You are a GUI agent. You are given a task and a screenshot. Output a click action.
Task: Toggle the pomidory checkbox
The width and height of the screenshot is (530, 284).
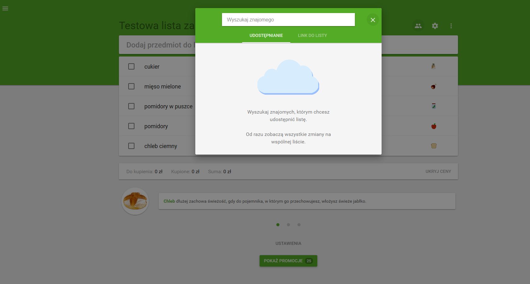(131, 126)
